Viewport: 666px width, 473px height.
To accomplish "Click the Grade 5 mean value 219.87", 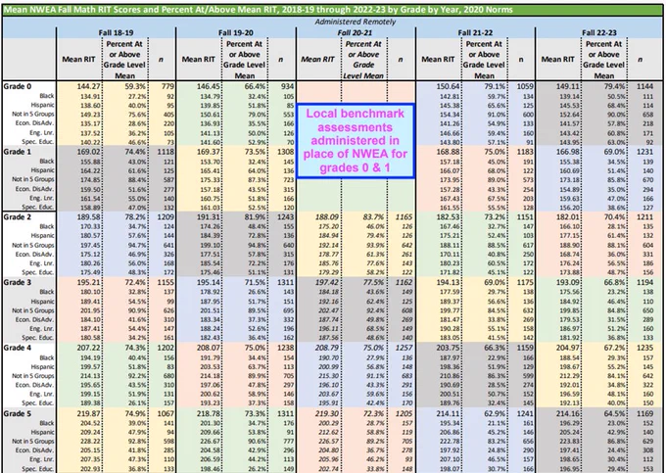I will (x=88, y=413).
